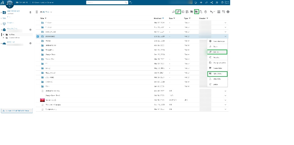Open the Untitled folder row
The height and width of the screenshot is (145, 294).
[132, 45]
